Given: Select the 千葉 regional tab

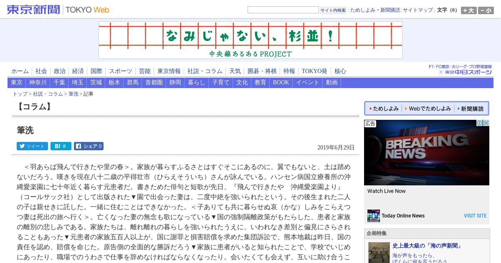Looking at the screenshot, I should click(59, 83).
